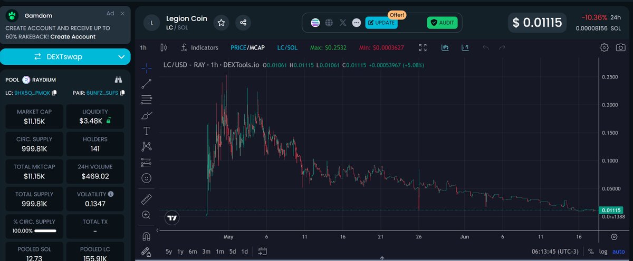
Task: Set chart range to 5d
Action: click(233, 251)
